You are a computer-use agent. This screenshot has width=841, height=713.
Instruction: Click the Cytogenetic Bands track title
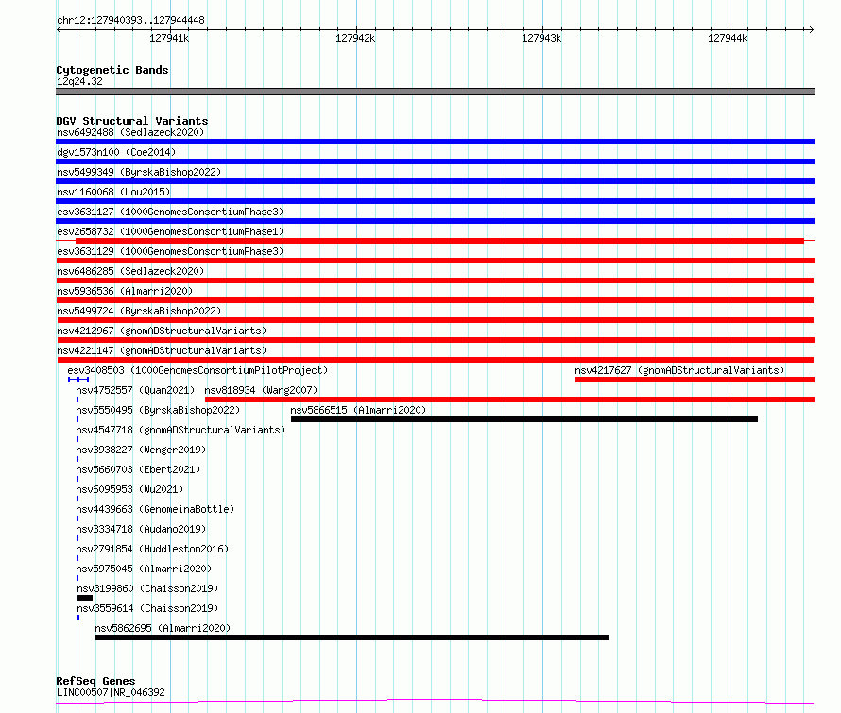click(x=112, y=70)
